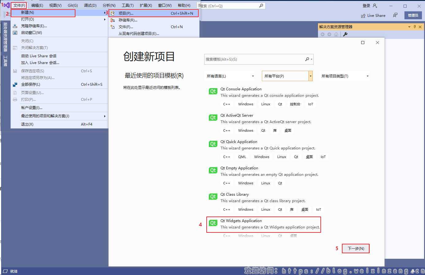Open the 工具(T) menu
This screenshot has height=275, width=425.
128,5
